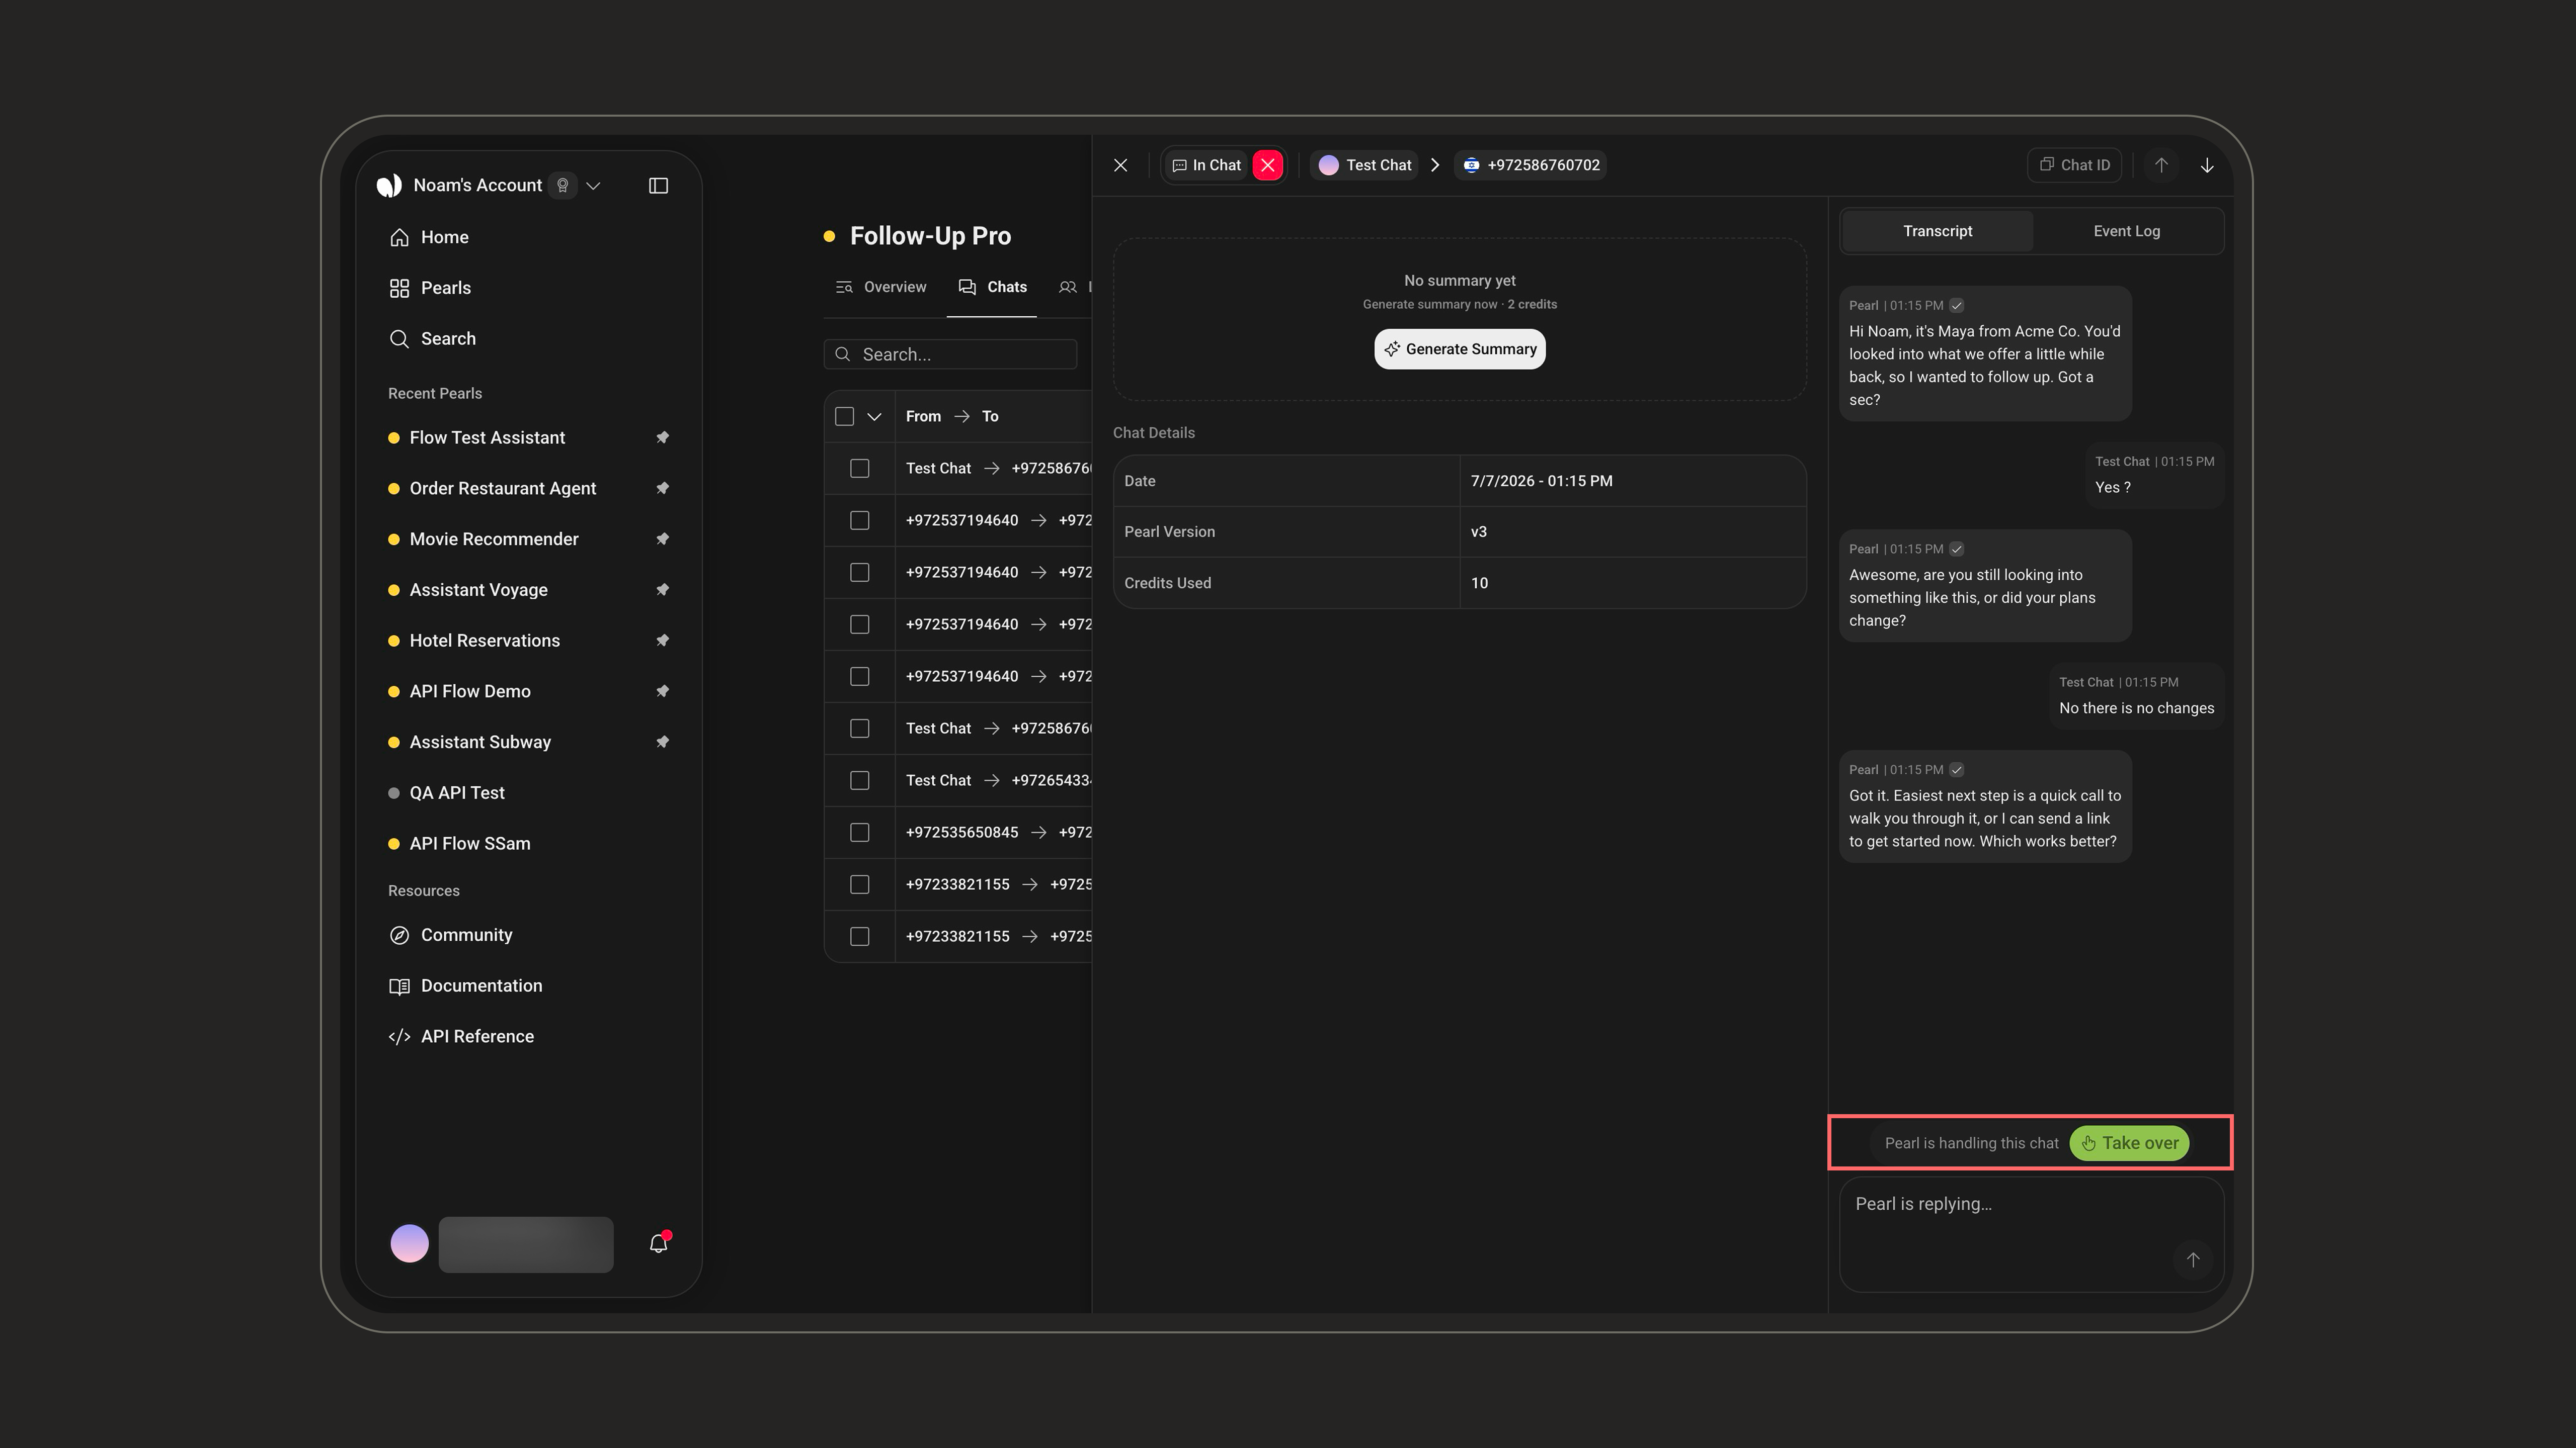2576x1448 pixels.
Task: Check the first +97233821155 row checkbox
Action: pos(859,884)
